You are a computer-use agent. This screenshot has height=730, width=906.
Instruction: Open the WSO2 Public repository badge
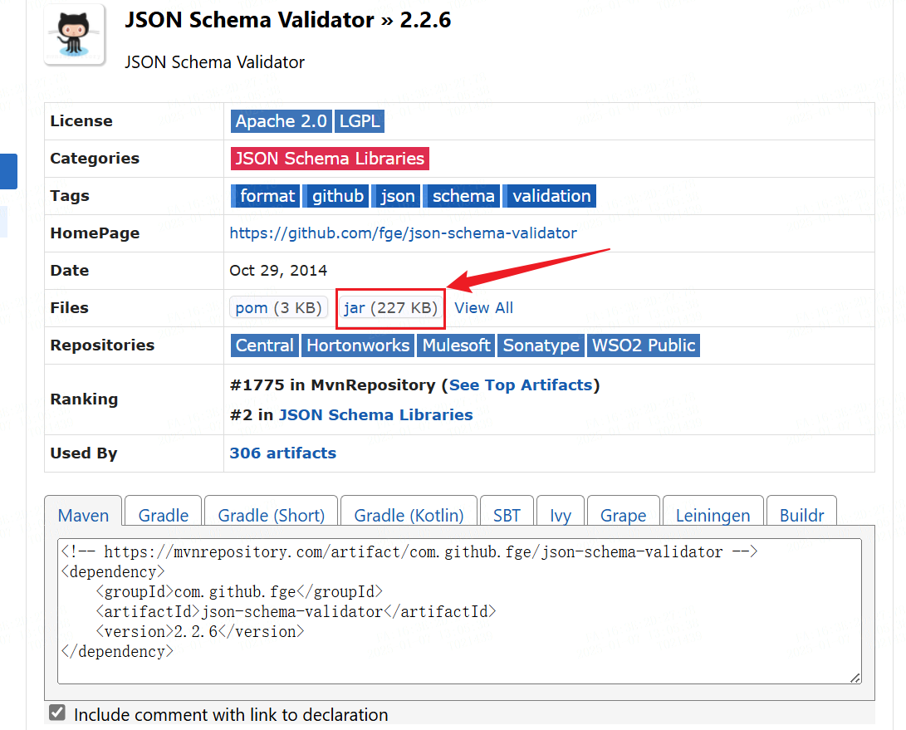[644, 345]
